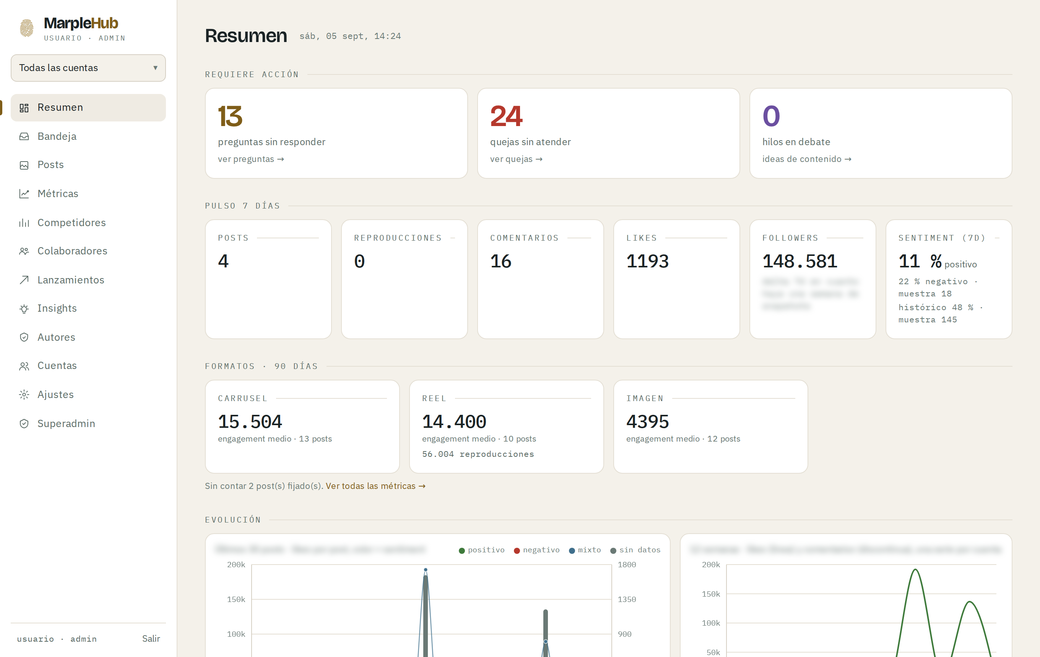Open Métricas via its chart icon
The image size is (1040, 657).
pos(24,194)
